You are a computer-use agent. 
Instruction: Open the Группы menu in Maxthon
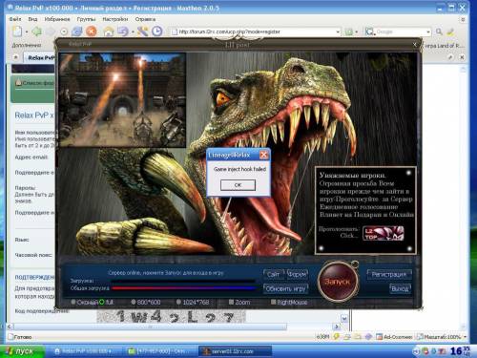click(x=86, y=19)
